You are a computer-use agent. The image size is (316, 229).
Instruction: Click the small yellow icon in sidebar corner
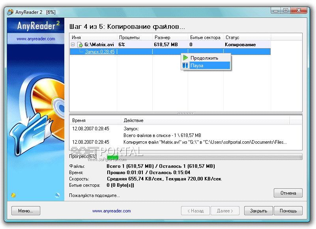(13, 195)
